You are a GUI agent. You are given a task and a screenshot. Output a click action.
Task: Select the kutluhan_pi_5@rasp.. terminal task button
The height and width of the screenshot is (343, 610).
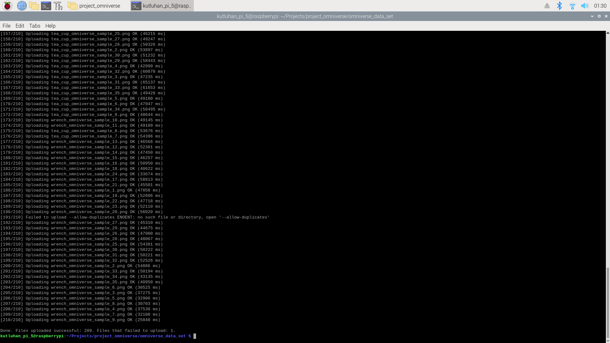tap(162, 6)
